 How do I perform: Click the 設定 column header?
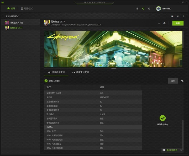tap(49, 87)
